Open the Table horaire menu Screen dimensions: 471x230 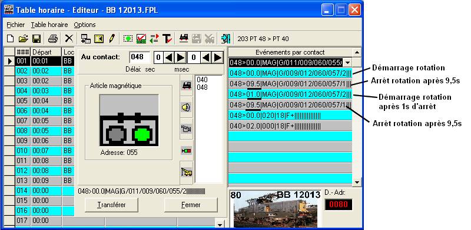click(x=49, y=25)
